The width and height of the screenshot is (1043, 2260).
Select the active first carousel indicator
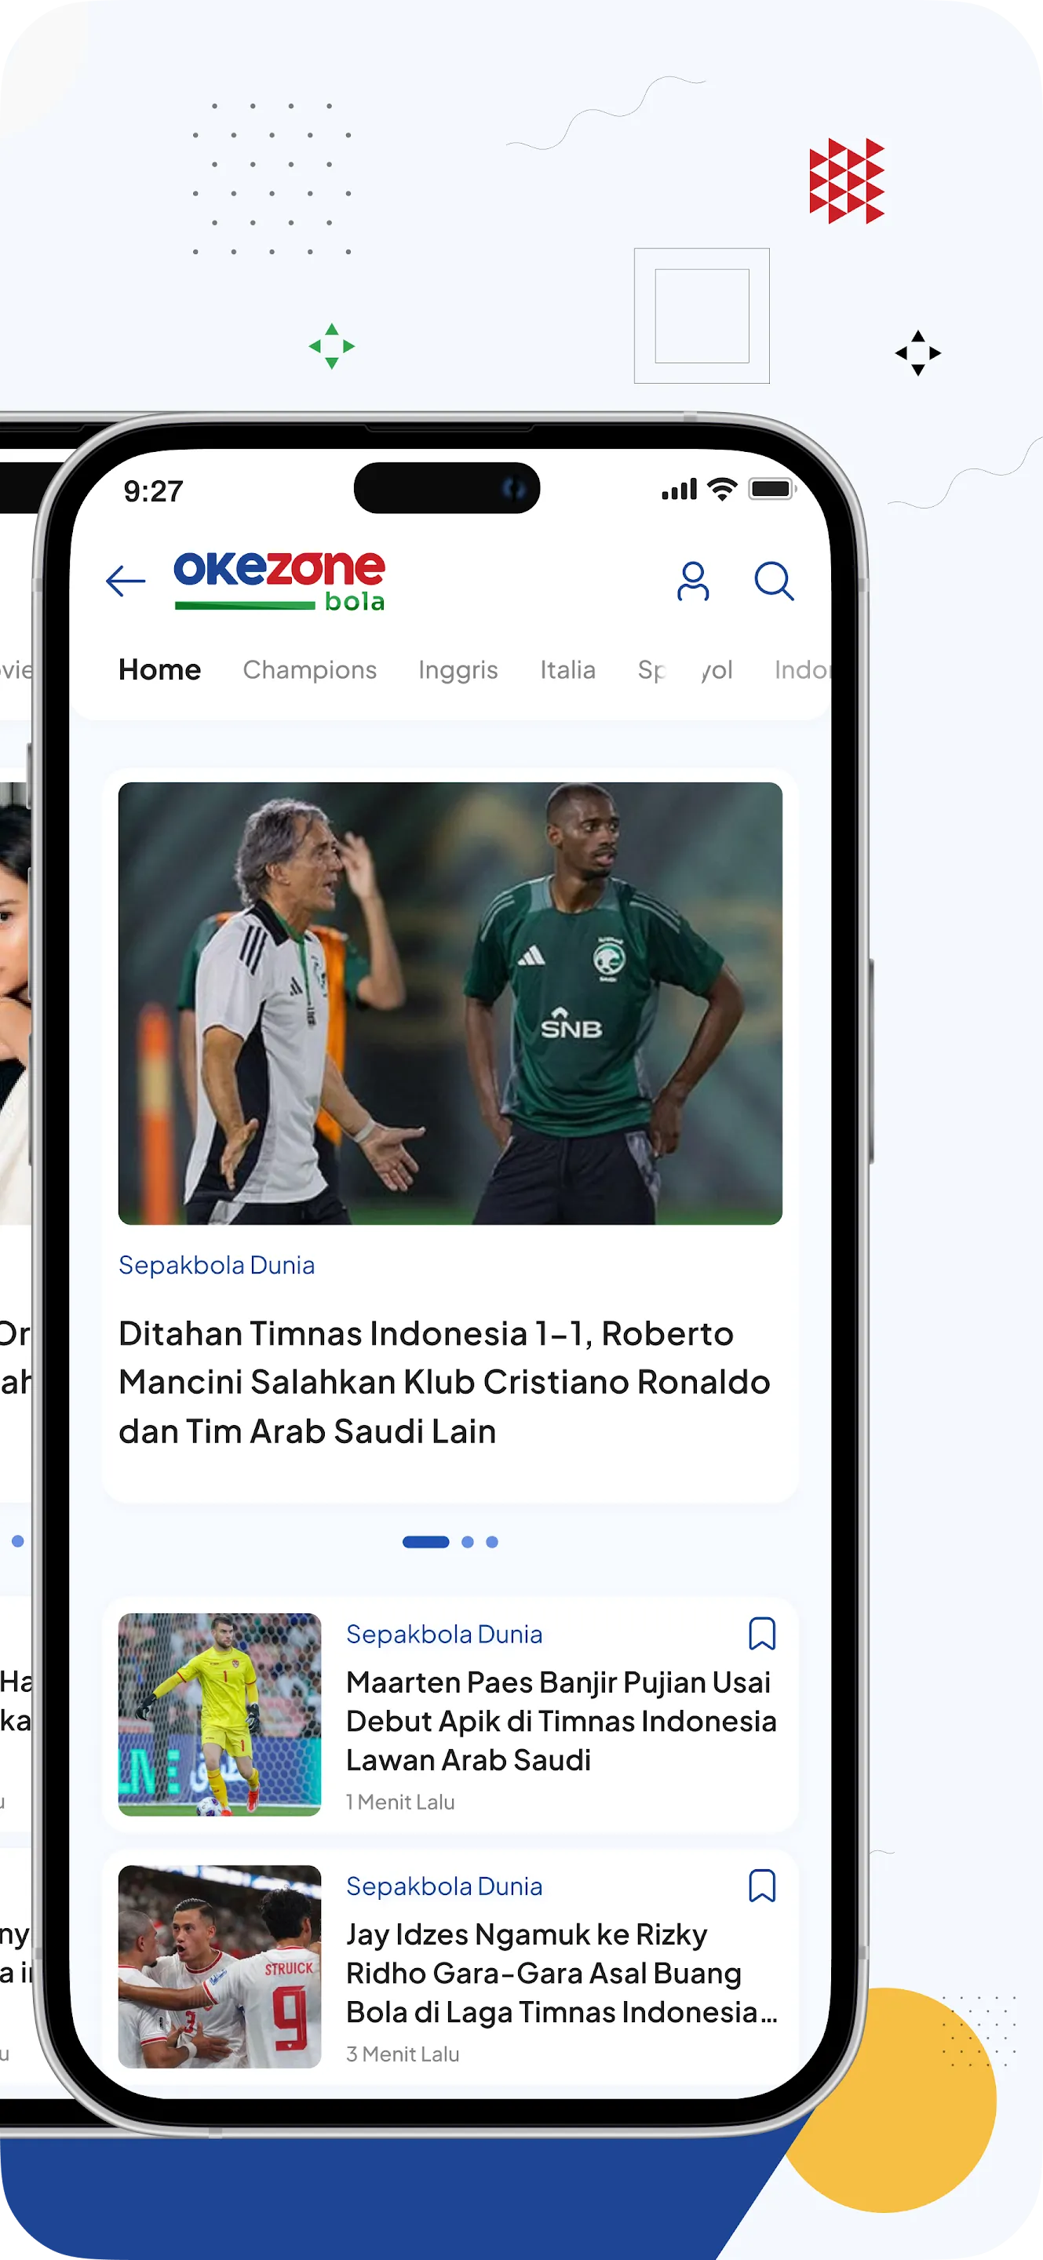(x=425, y=1541)
